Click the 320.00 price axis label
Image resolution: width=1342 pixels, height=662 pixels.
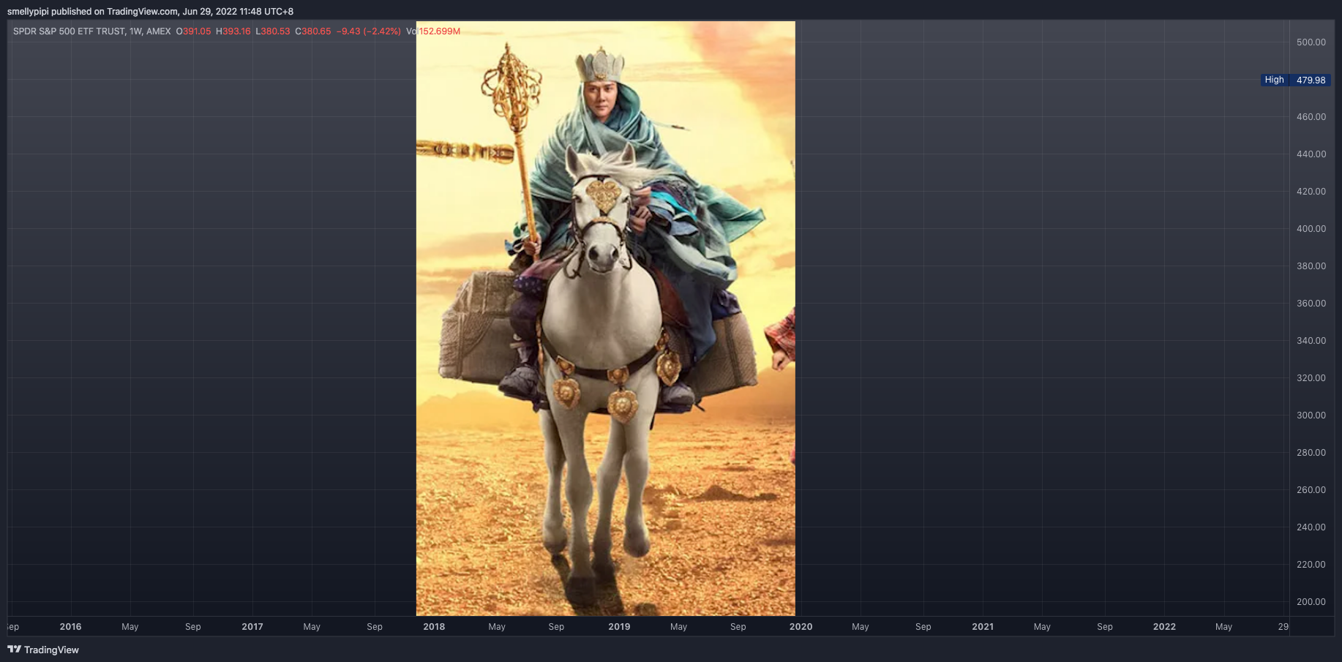point(1311,378)
